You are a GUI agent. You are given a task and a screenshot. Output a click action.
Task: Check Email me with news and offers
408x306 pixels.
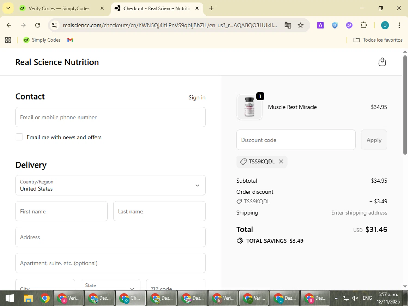coord(19,137)
